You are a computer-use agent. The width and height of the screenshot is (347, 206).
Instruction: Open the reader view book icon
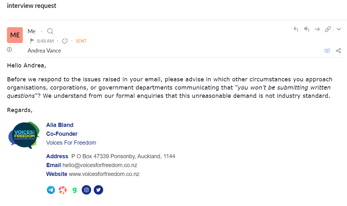click(x=327, y=51)
